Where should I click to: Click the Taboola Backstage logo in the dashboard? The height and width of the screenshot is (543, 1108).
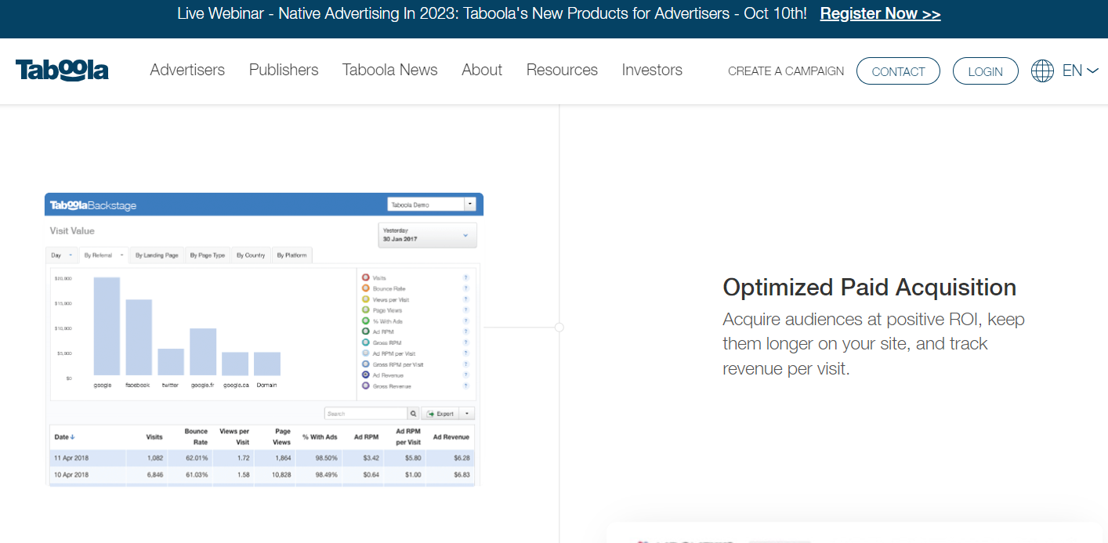tap(93, 205)
